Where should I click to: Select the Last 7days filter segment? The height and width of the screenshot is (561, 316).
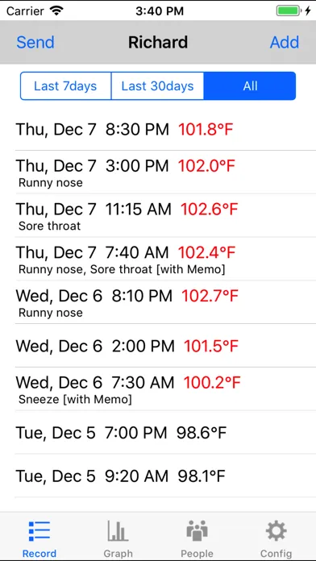coord(65,86)
